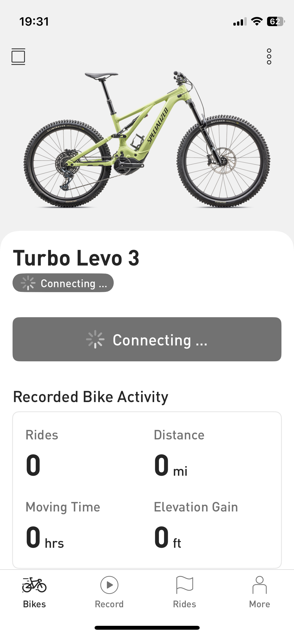
Task: Tap the Bikes bicycle icon
Action: tap(34, 585)
